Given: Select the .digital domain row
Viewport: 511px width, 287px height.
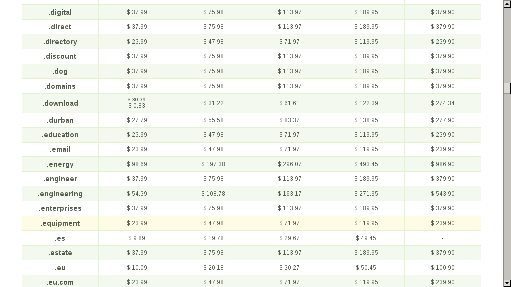Looking at the screenshot, I should pyautogui.click(x=252, y=12).
